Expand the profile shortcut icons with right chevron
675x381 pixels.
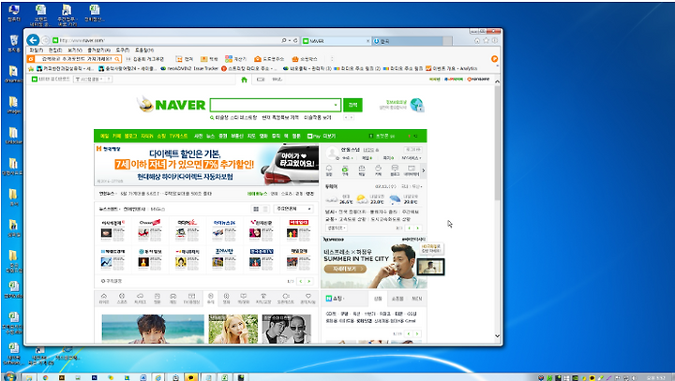pos(423,170)
